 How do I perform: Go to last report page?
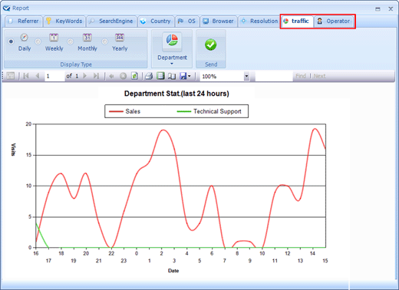[x=96, y=76]
